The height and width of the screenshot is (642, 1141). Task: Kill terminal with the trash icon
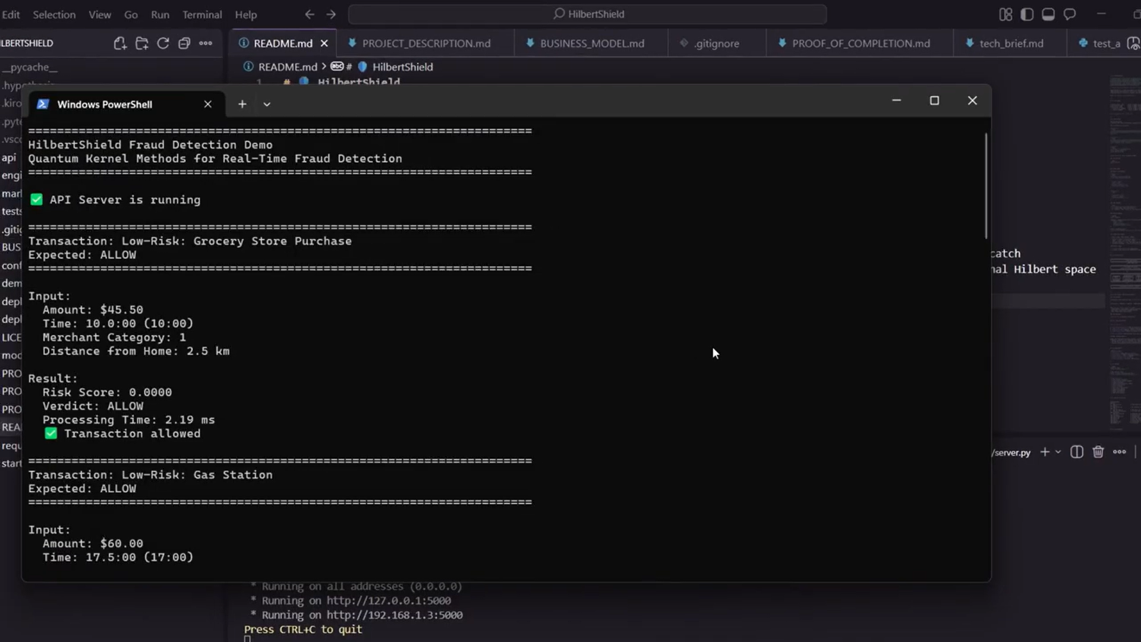coord(1098,452)
